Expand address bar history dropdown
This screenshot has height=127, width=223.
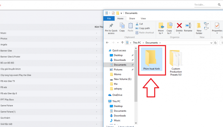coord(211,43)
